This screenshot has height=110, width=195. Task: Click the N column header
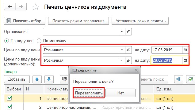click(x=34, y=89)
